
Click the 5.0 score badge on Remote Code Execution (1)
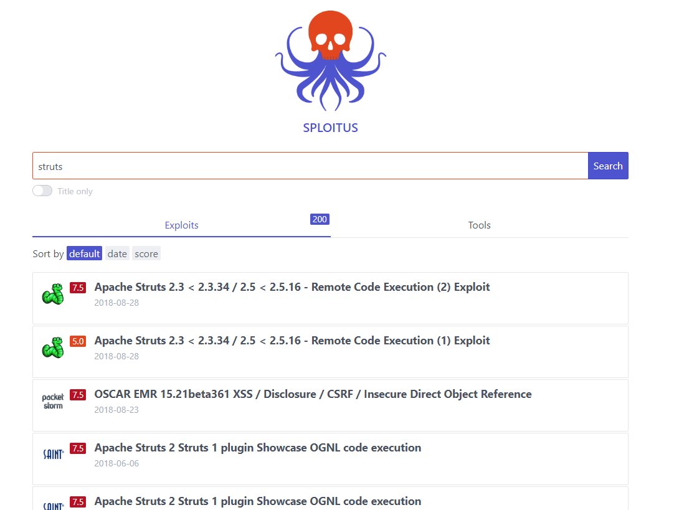(78, 341)
